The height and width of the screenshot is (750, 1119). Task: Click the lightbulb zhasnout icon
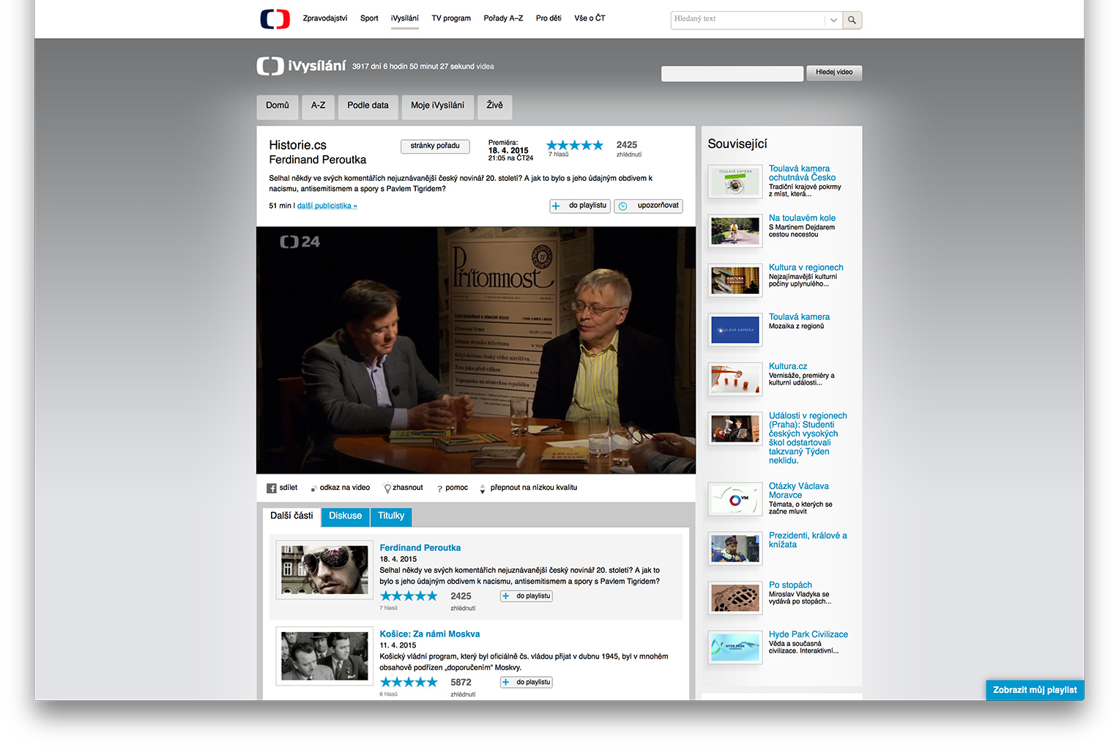point(387,488)
